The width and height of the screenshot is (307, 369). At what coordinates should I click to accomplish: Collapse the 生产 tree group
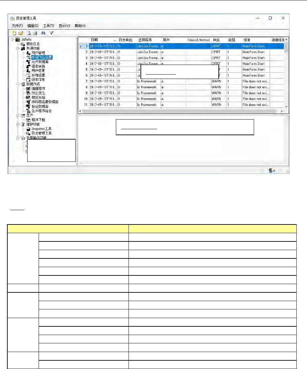(x=18, y=116)
